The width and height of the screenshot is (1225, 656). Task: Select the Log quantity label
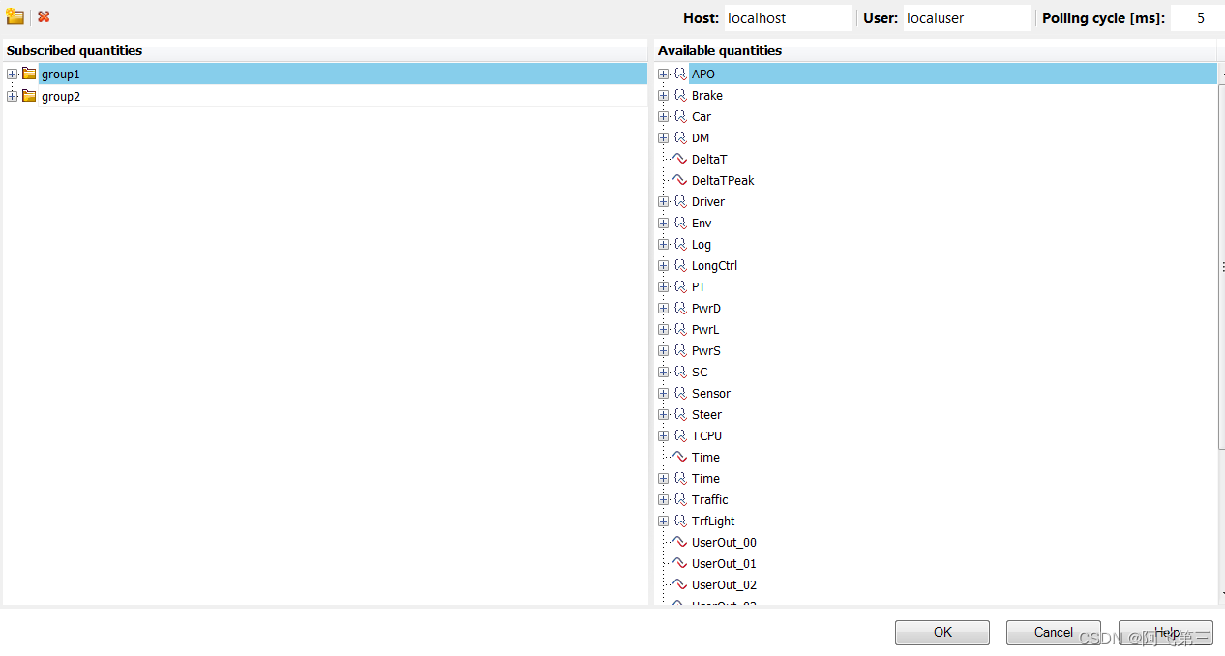[x=702, y=245]
